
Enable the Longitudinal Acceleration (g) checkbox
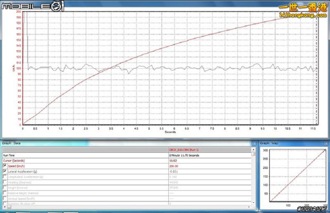tap(5, 176)
